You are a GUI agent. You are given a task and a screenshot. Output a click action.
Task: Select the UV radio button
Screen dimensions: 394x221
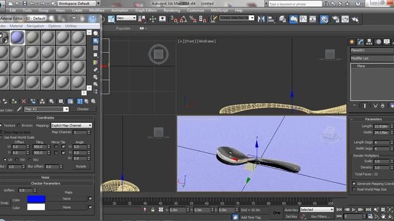[x=5, y=160]
